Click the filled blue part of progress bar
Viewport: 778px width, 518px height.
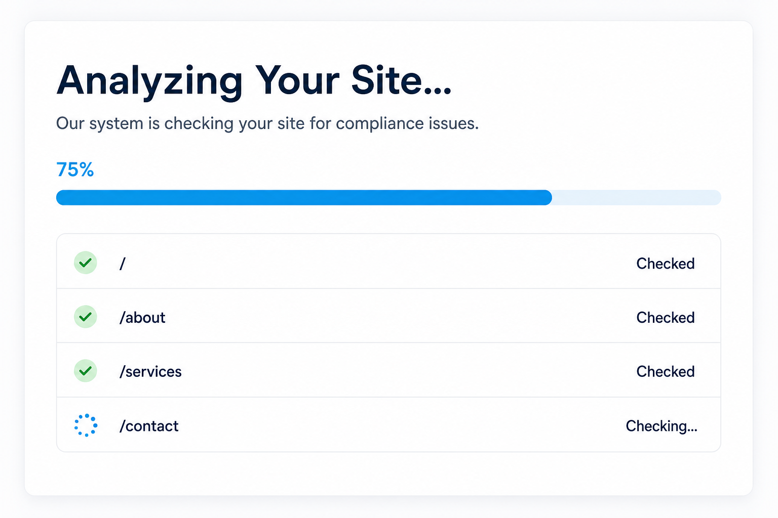(x=304, y=198)
